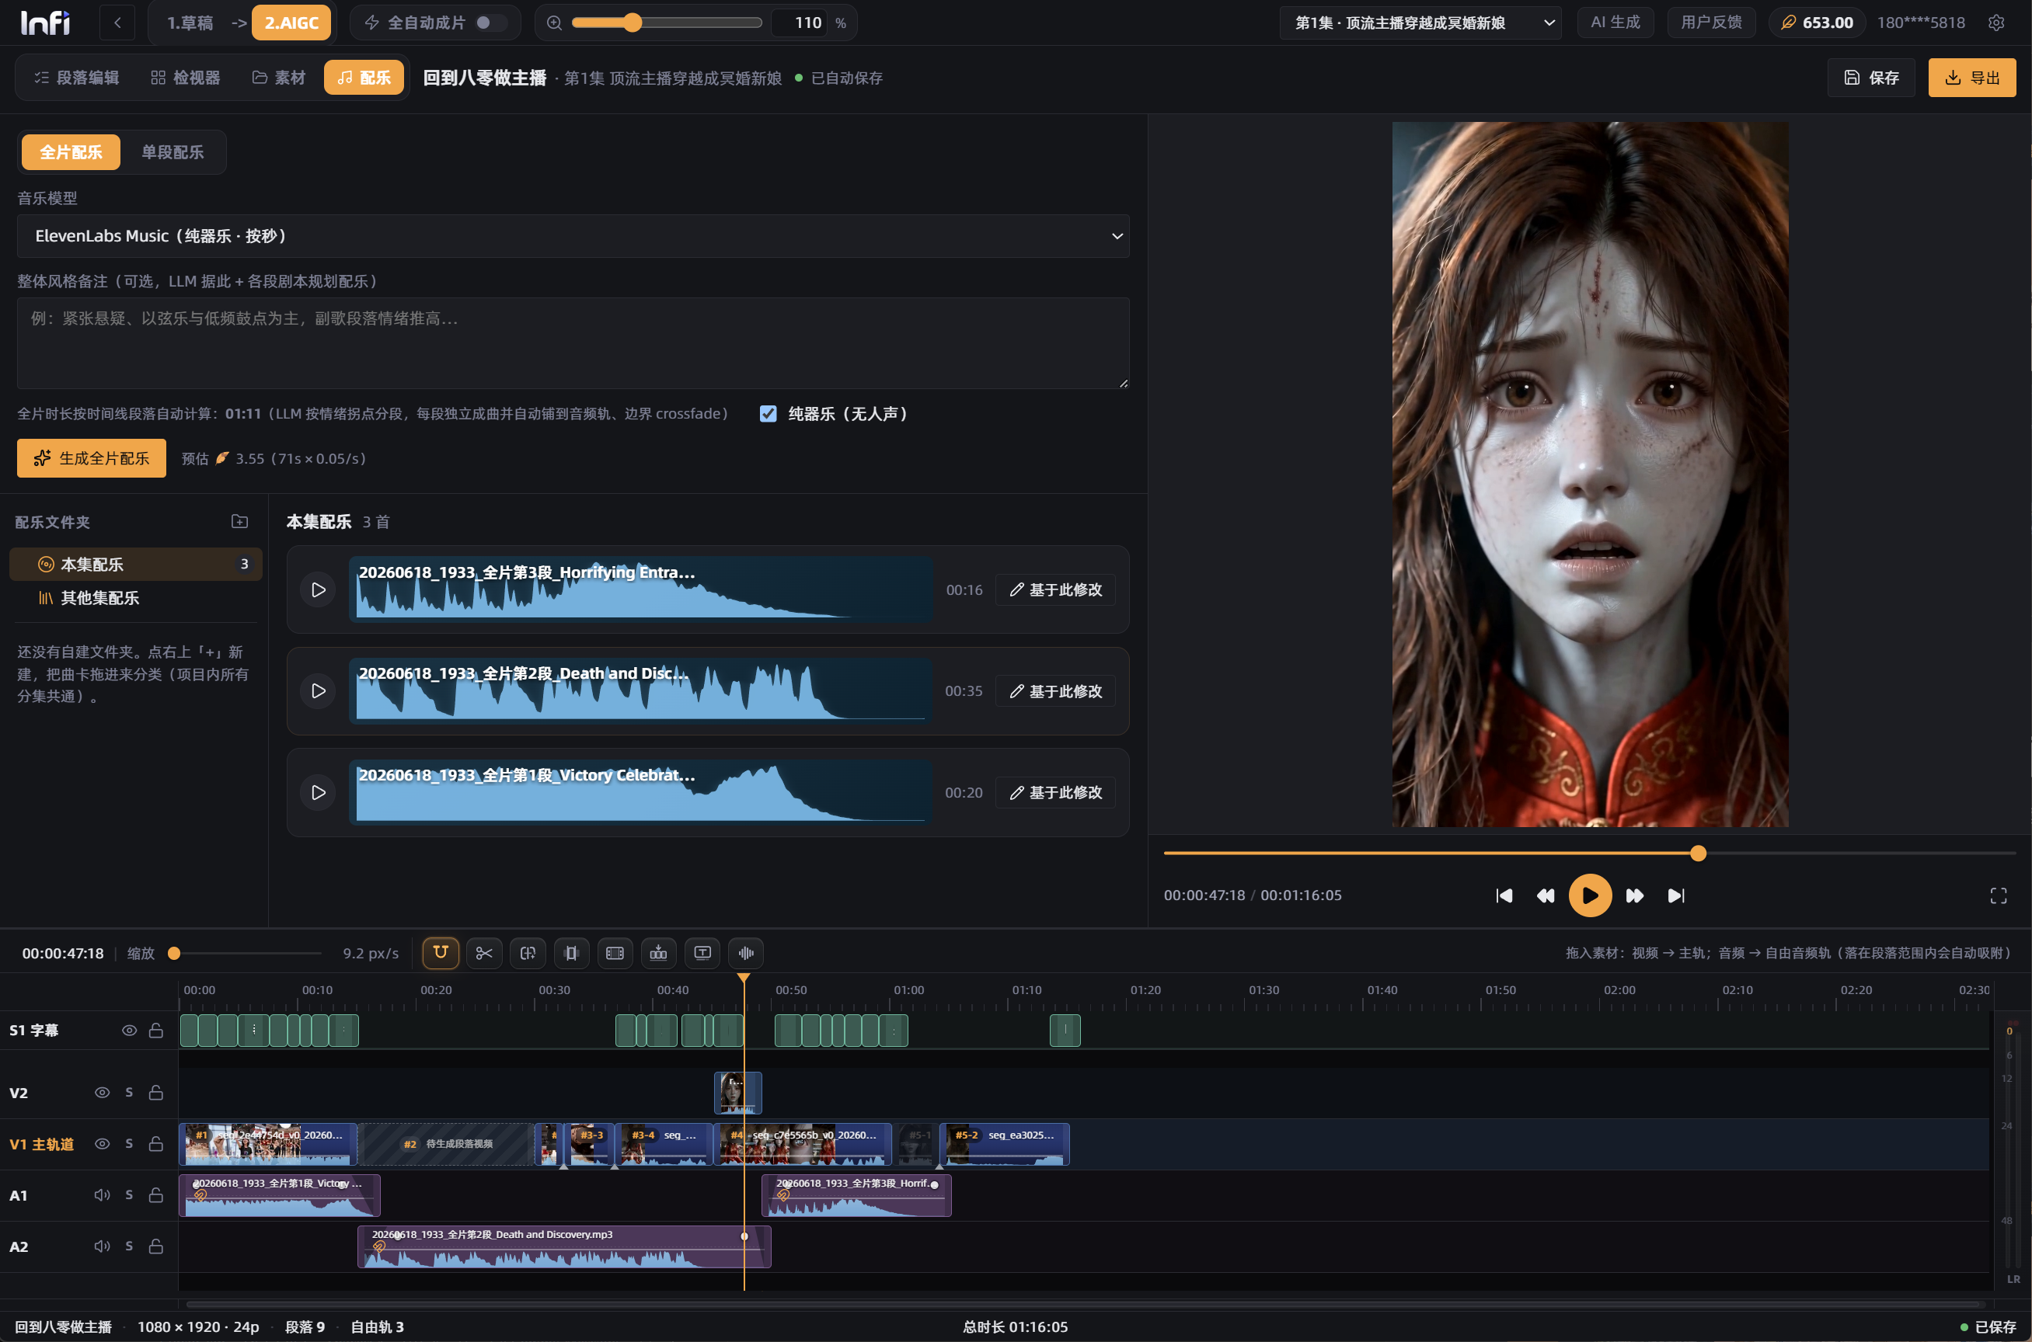This screenshot has width=2032, height=1342.
Task: Click 基于此修改 for the Horrifying Entra track
Action: [x=1055, y=589]
